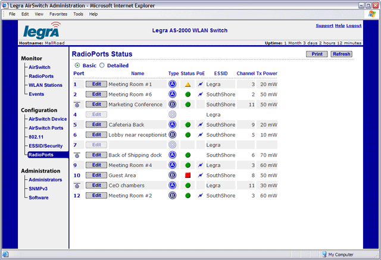Click the page icon in the browser status bar
The image size is (381, 260).
(x=5, y=255)
